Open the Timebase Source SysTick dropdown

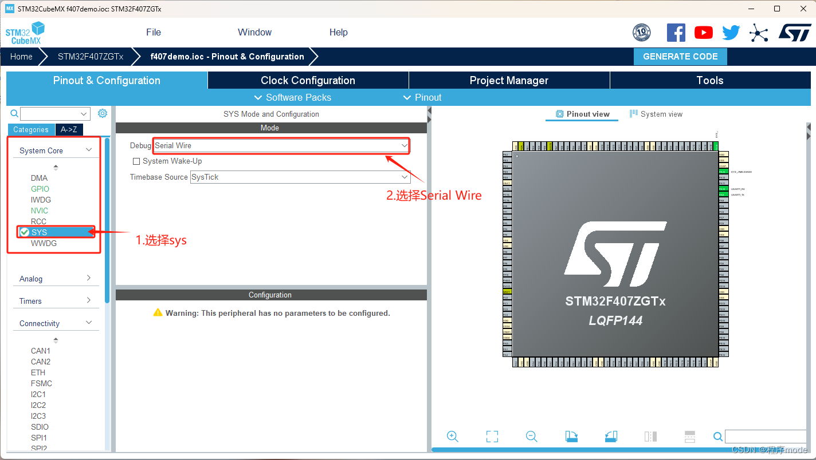click(x=300, y=177)
